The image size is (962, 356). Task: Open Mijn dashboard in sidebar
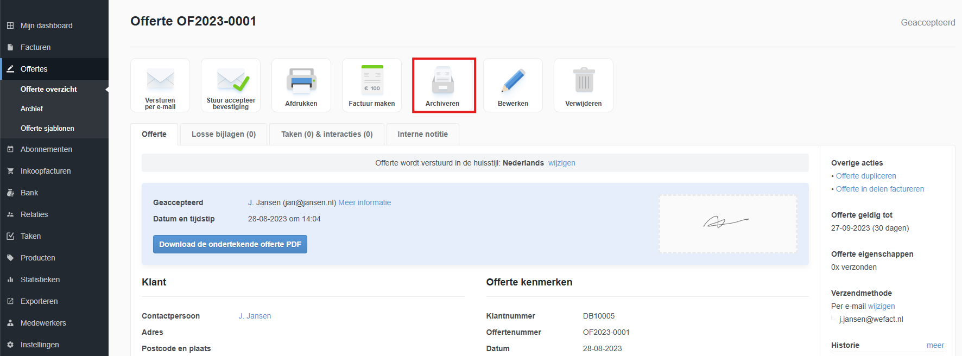click(46, 26)
